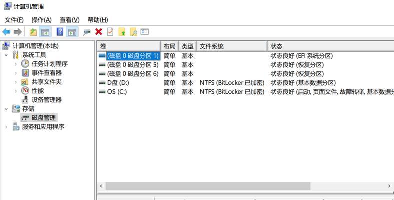Screen dimensions: 394x200
Task: Click the Back arrow toolbar icon
Action: coord(6,32)
